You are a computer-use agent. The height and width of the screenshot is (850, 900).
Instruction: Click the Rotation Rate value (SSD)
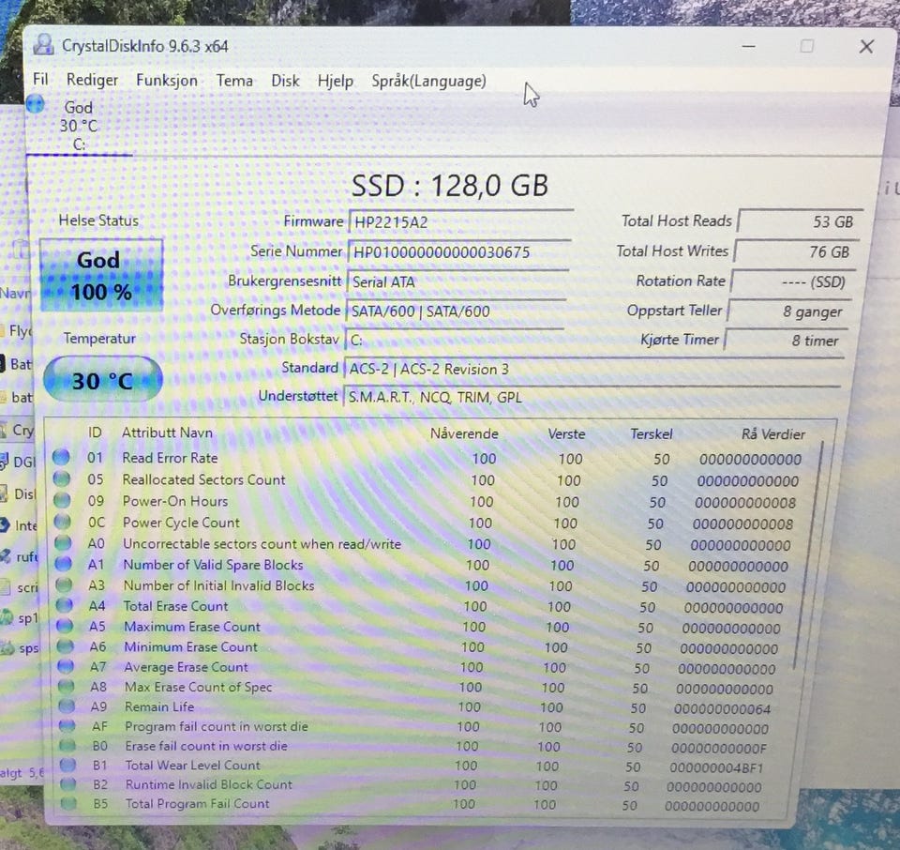click(793, 281)
